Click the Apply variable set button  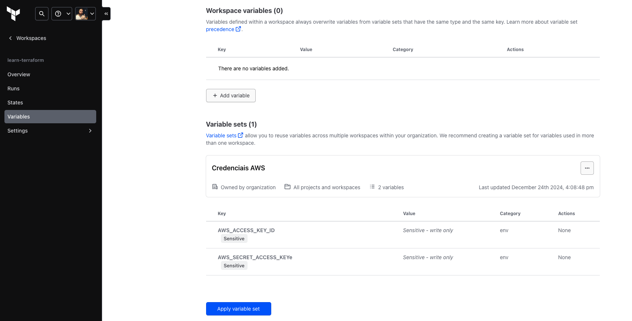pyautogui.click(x=238, y=309)
